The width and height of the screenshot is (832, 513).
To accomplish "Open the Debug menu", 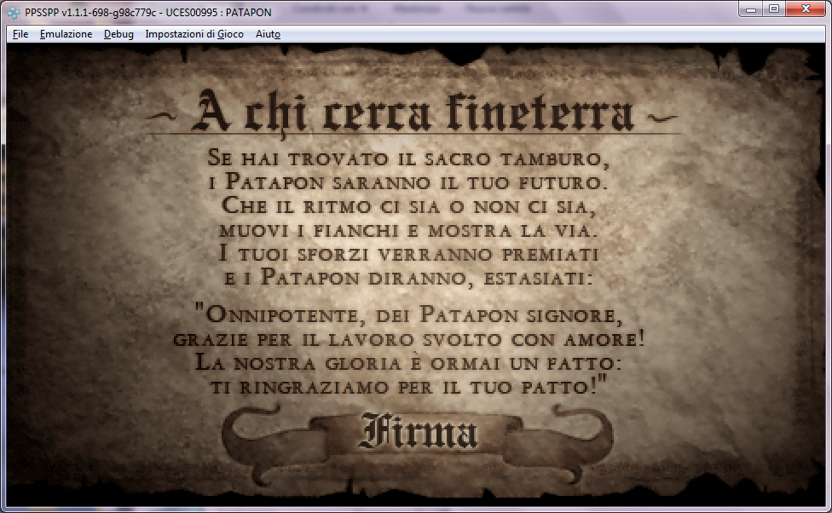I will tap(118, 34).
